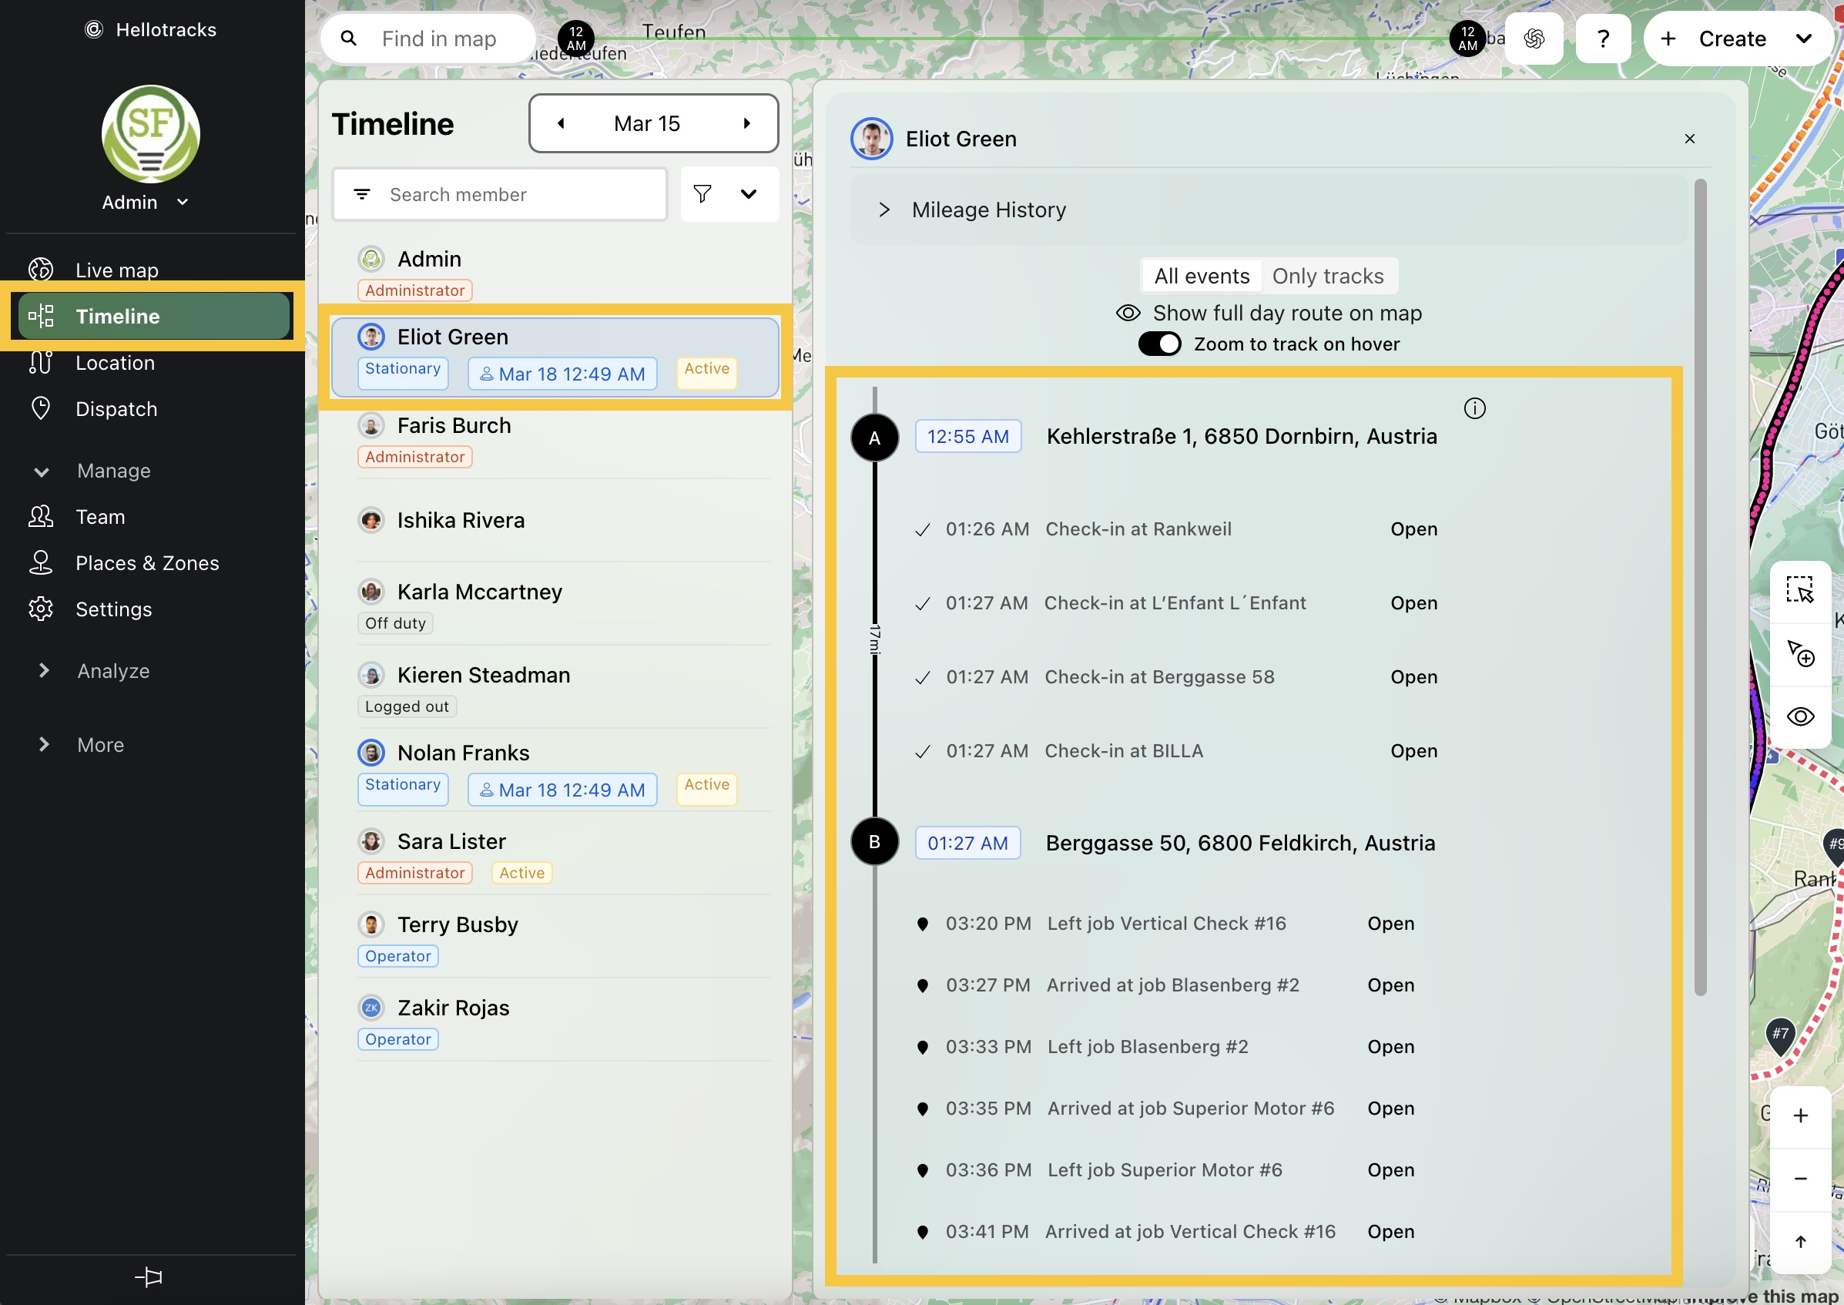Click the eye icon in the map toolbar
Screen dimensions: 1844x1305
tap(1801, 716)
